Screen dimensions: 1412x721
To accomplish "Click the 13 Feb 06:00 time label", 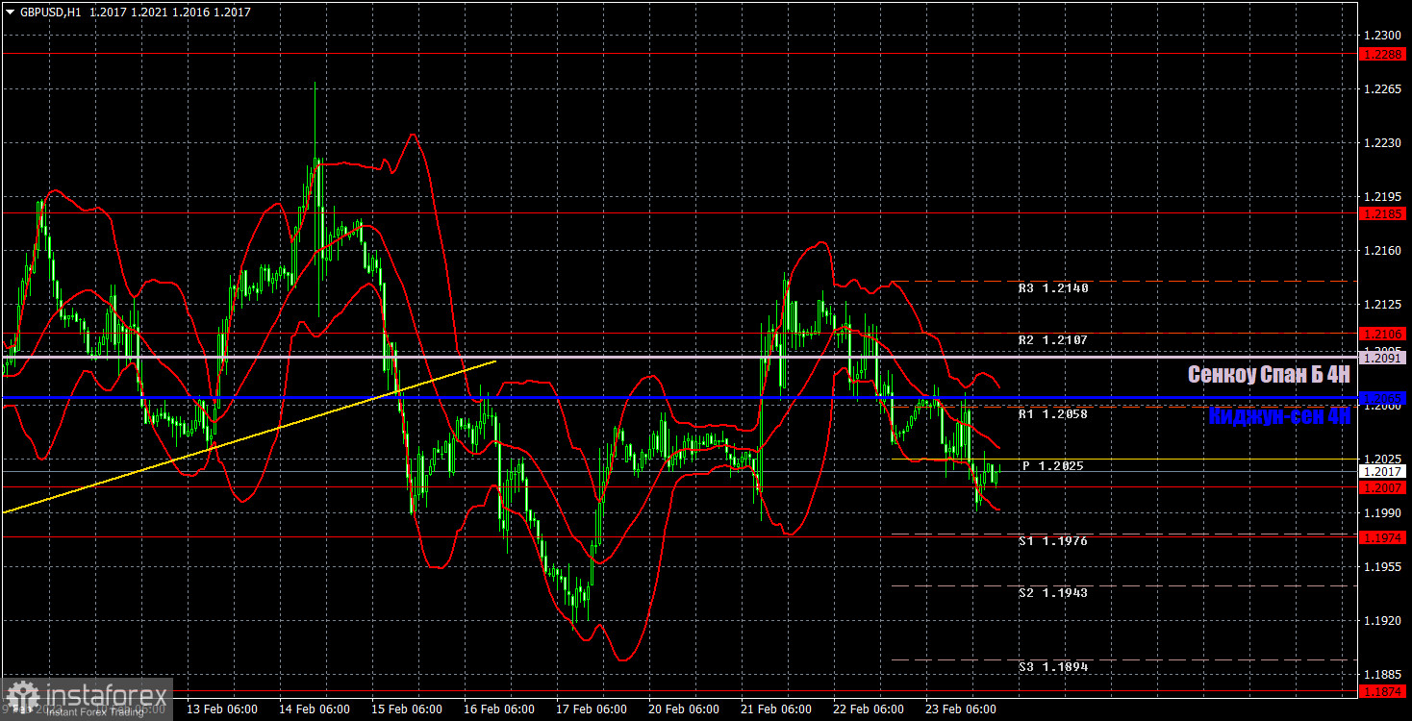I will [x=221, y=709].
